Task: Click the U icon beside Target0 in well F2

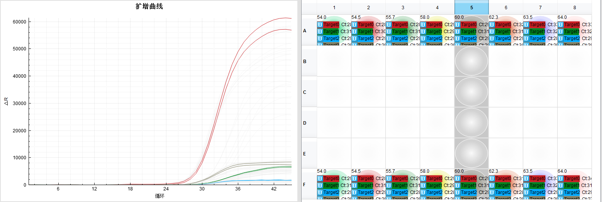Action: [354, 179]
